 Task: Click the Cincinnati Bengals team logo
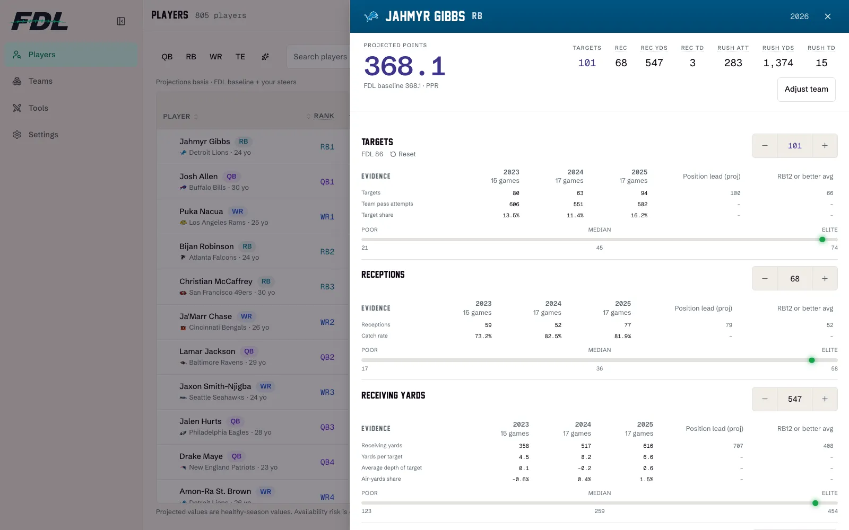183,328
